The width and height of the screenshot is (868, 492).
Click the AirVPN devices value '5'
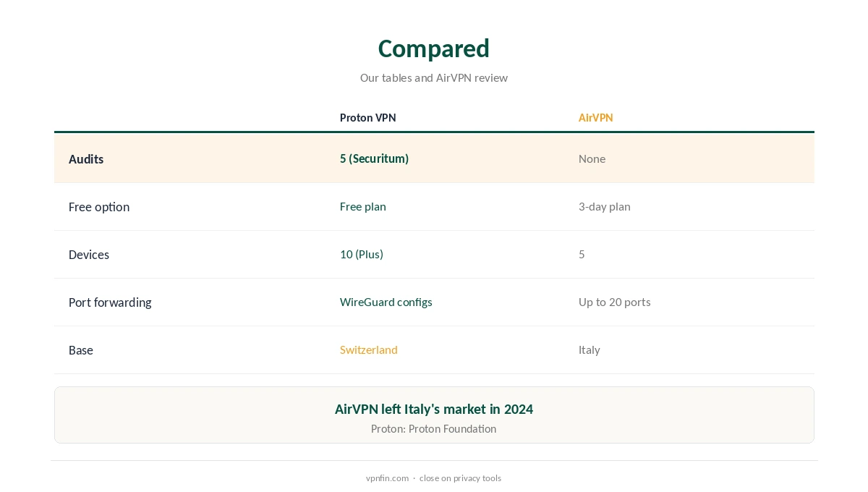tap(582, 254)
